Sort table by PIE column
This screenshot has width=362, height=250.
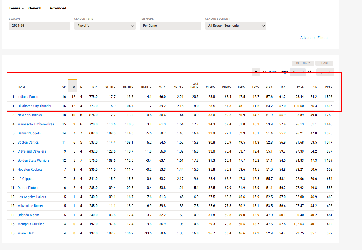pyautogui.click(x=315, y=87)
